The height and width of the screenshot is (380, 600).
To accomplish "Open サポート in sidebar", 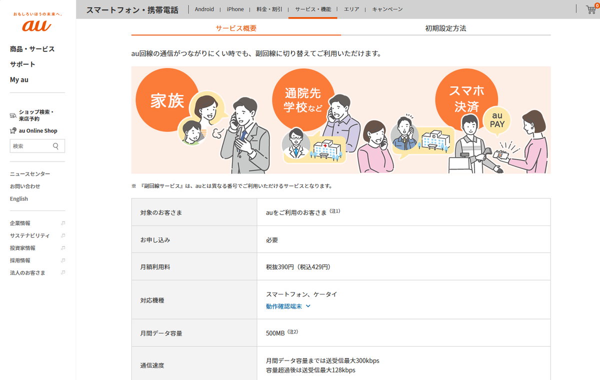I will (x=22, y=64).
